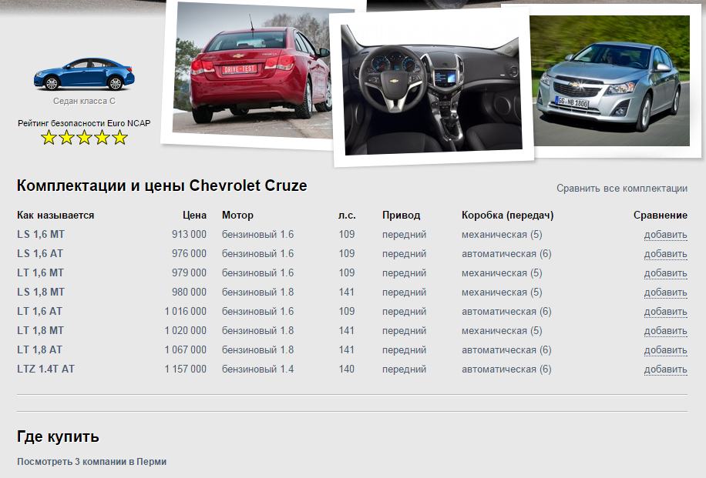The height and width of the screenshot is (478, 706).
Task: Add LT 1,6 MT to comparison
Action: 665,273
